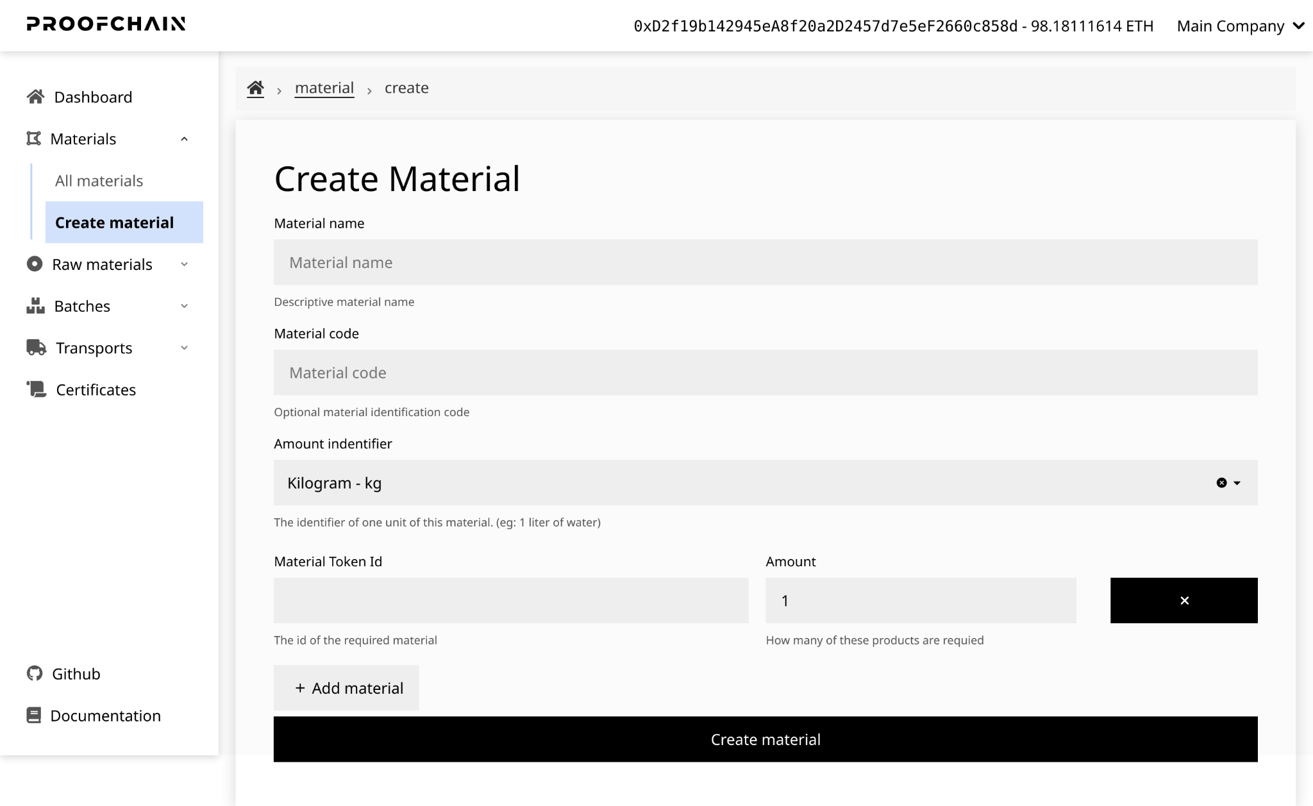Open the Documentation link

click(106, 716)
